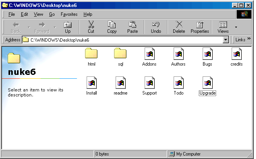Image resolution: width=256 pixels, height=159 pixels.
Task: Select the readme file icon
Action: tap(120, 83)
